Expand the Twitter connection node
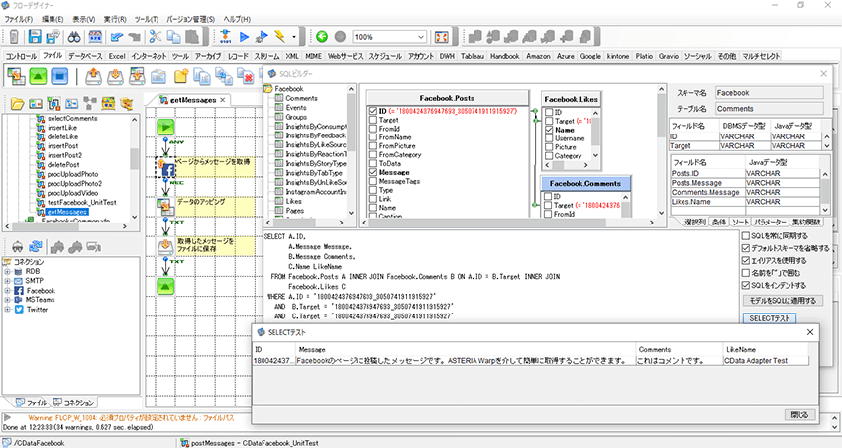Viewport: 842px width, 448px height. pos(8,310)
